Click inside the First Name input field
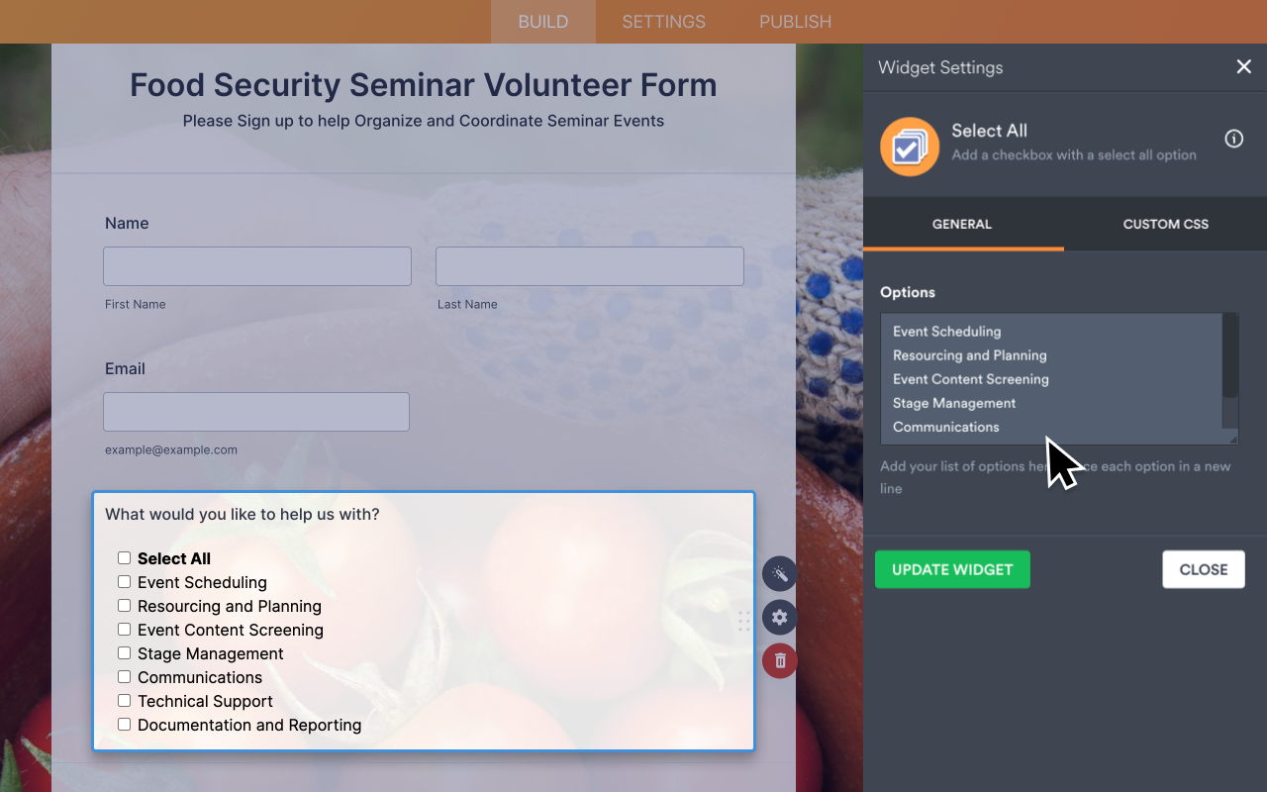Image resolution: width=1267 pixels, height=792 pixels. [x=256, y=265]
